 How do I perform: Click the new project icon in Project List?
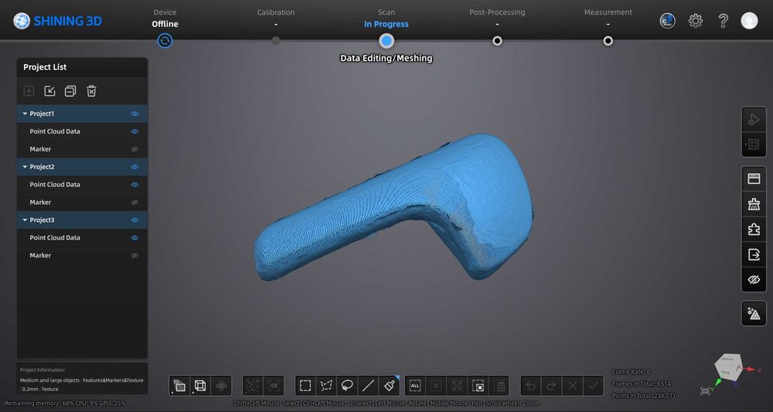tap(29, 90)
